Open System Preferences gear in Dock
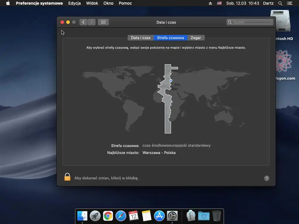Viewport: 299px width, 224px height. click(x=172, y=216)
